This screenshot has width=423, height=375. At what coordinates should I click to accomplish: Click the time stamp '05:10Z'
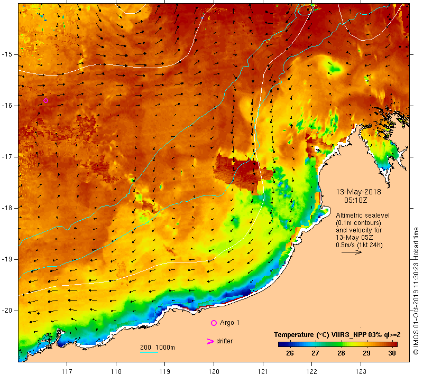coord(355,200)
